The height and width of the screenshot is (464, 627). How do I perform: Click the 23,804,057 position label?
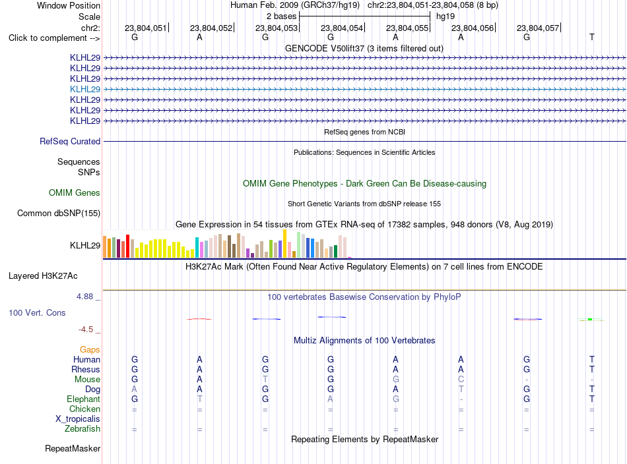(x=538, y=28)
